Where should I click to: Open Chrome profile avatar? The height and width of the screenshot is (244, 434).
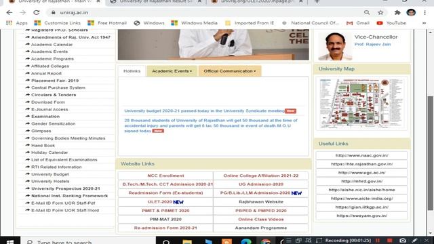point(411,12)
